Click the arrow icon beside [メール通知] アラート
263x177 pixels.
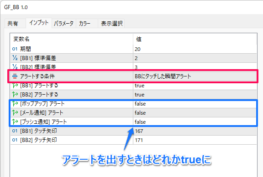(15, 113)
